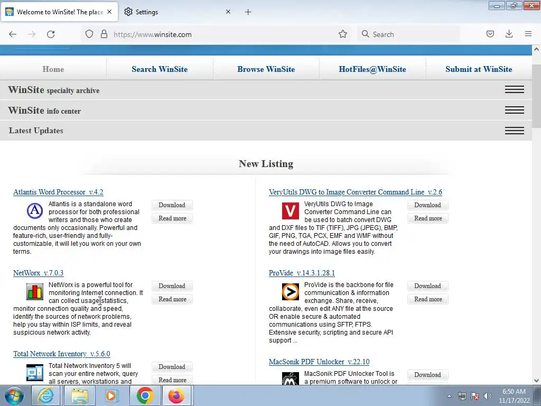Screen dimensions: 541x406
Task: Click the Atlantis Word Processor logo icon
Action: coord(35,210)
